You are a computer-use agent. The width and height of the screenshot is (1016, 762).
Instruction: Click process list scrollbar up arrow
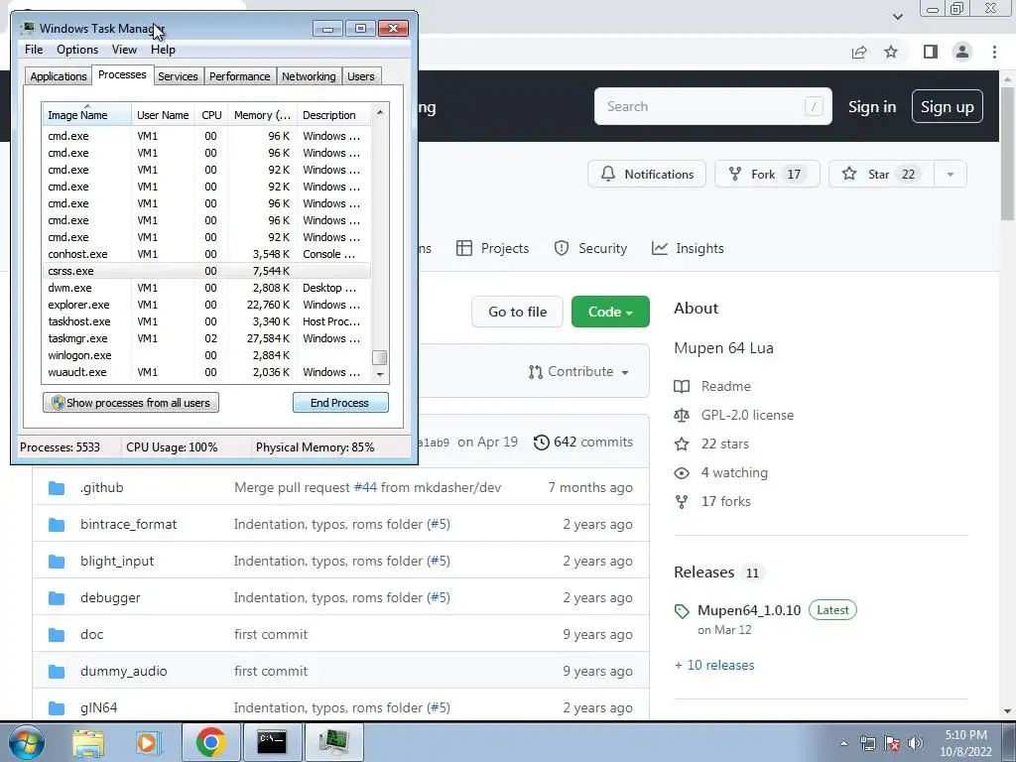tap(380, 112)
